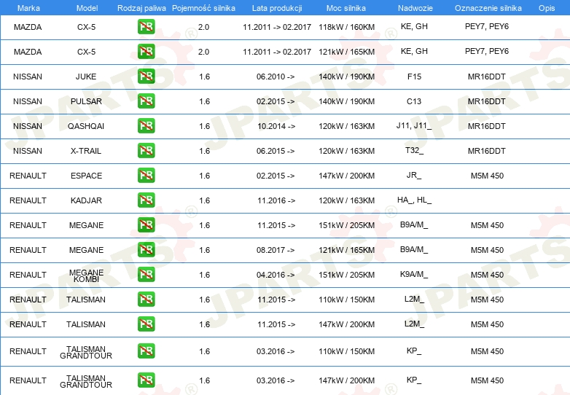
Task: Select the fuel type icon in Nissan Juke row
Action: [x=146, y=77]
